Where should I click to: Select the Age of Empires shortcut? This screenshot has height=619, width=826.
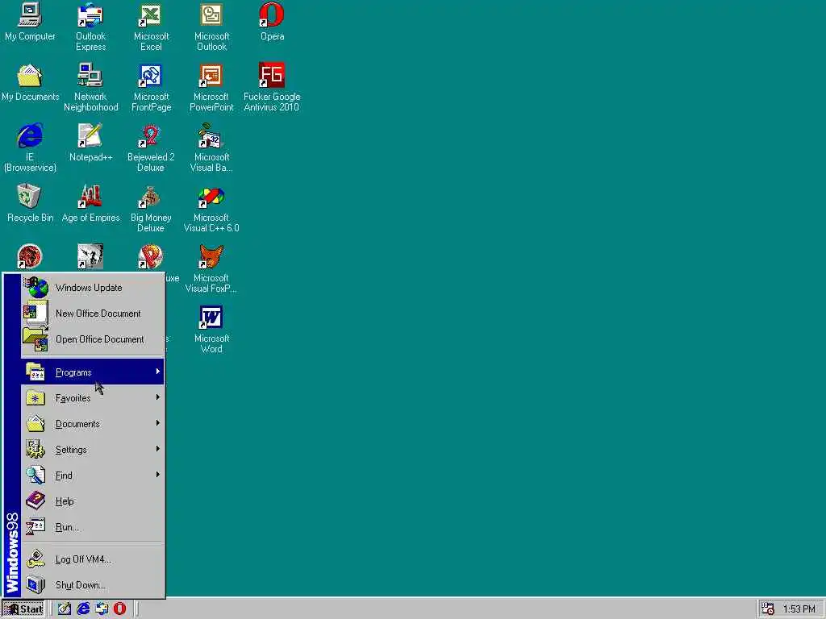click(x=90, y=203)
